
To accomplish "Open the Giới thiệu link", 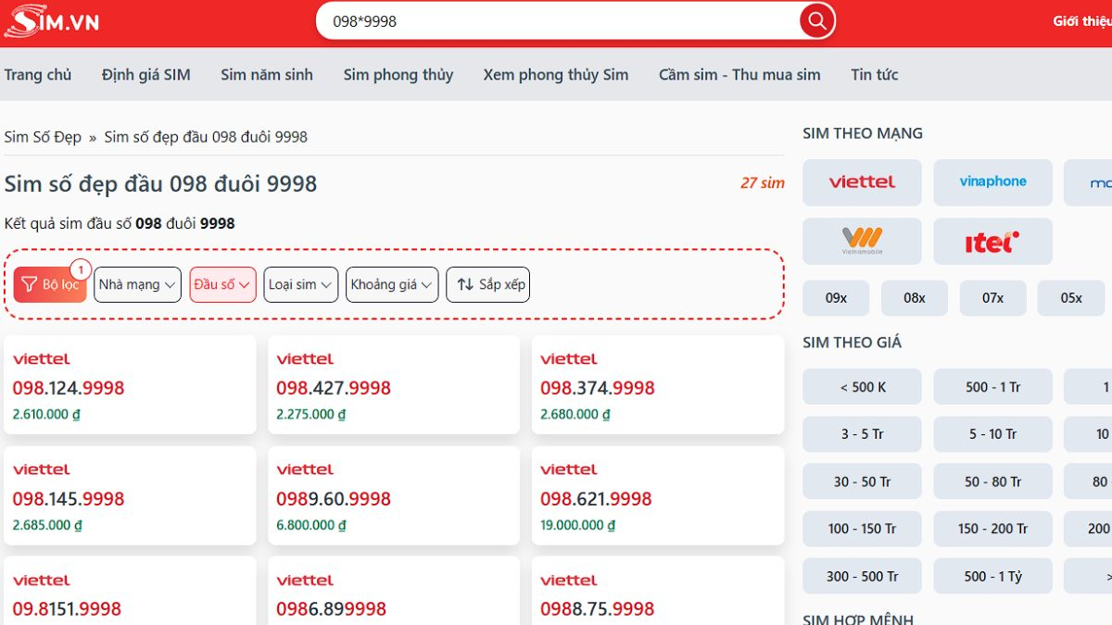I will (x=1082, y=21).
